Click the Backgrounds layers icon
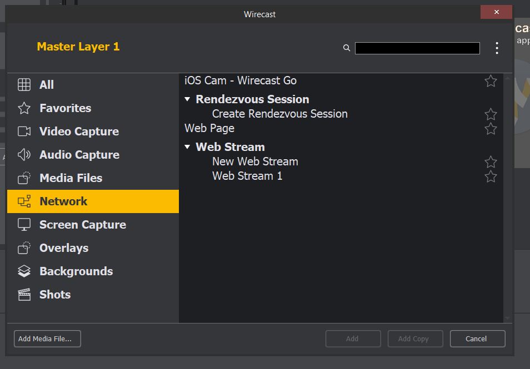The width and height of the screenshot is (530, 369). (x=24, y=271)
